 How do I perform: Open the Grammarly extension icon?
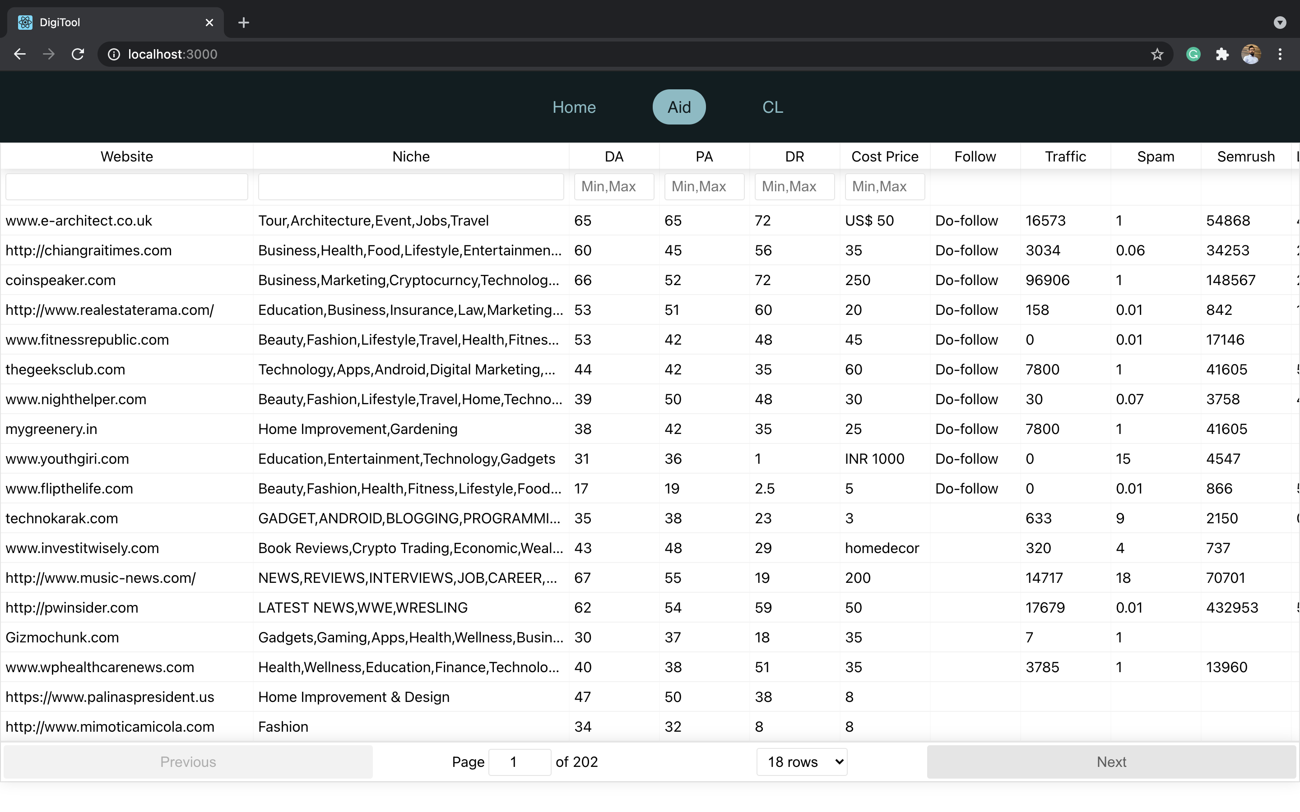tap(1193, 54)
